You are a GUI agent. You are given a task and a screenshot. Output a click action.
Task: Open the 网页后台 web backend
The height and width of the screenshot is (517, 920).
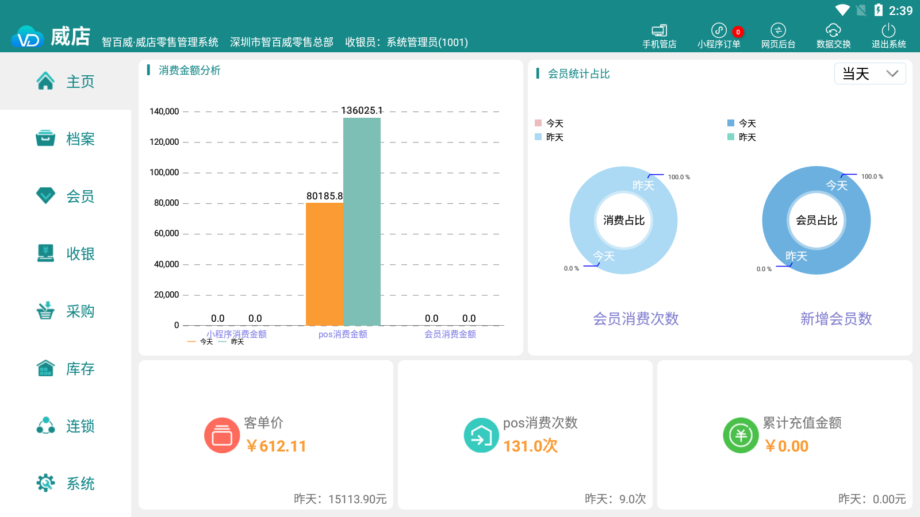[x=778, y=36]
